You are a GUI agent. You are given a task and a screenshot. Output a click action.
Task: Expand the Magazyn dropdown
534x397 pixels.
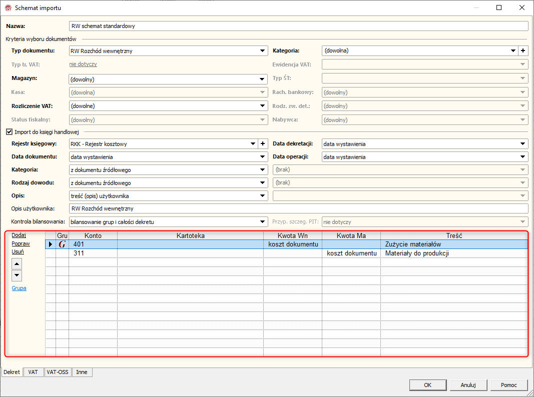(262, 79)
